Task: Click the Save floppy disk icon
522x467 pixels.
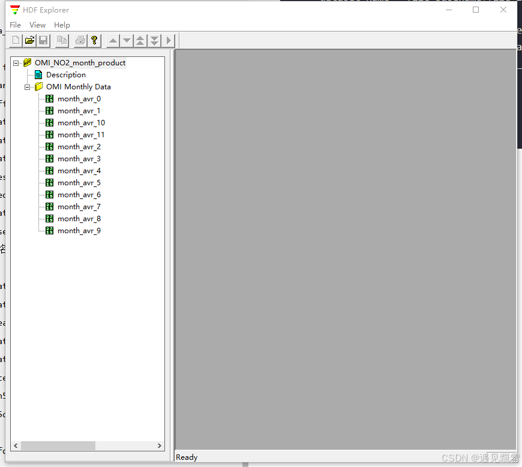Action: (43, 41)
